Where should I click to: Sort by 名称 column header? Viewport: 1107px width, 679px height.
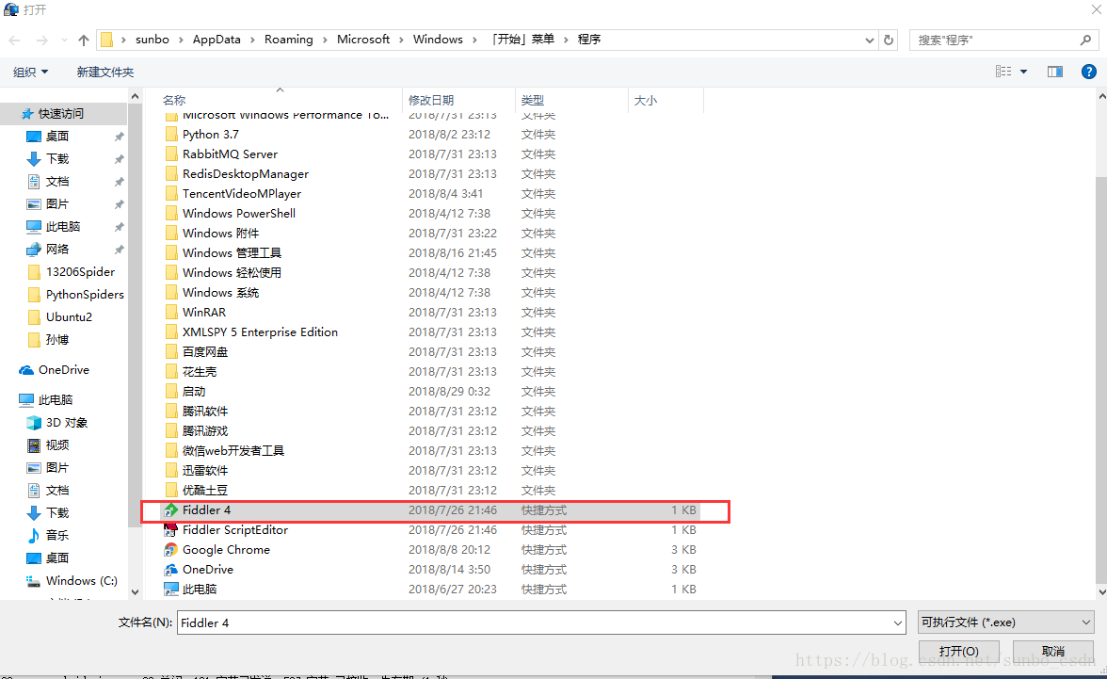tap(173, 101)
